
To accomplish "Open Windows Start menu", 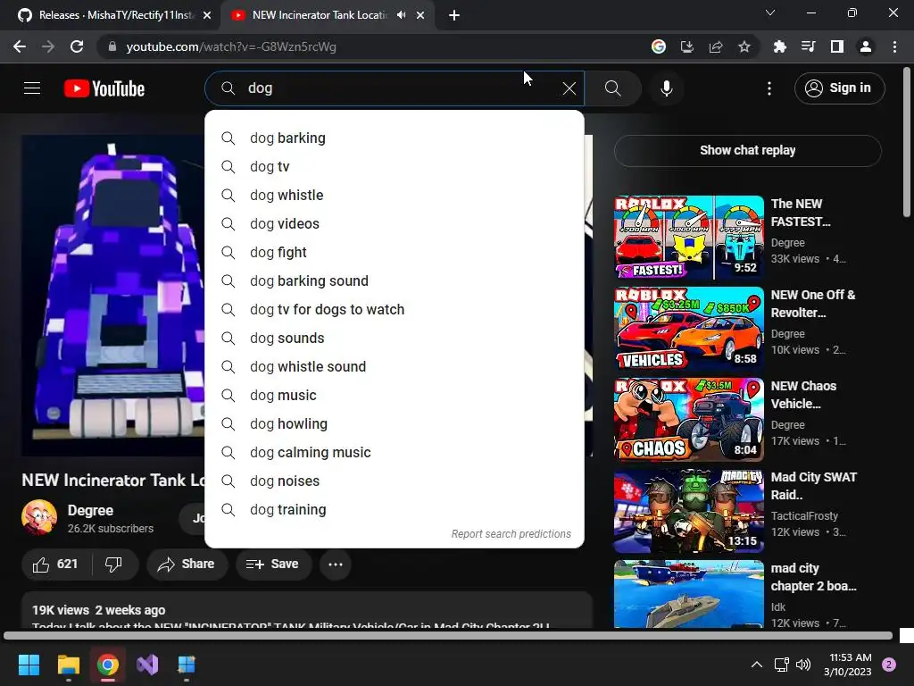I will click(x=29, y=665).
